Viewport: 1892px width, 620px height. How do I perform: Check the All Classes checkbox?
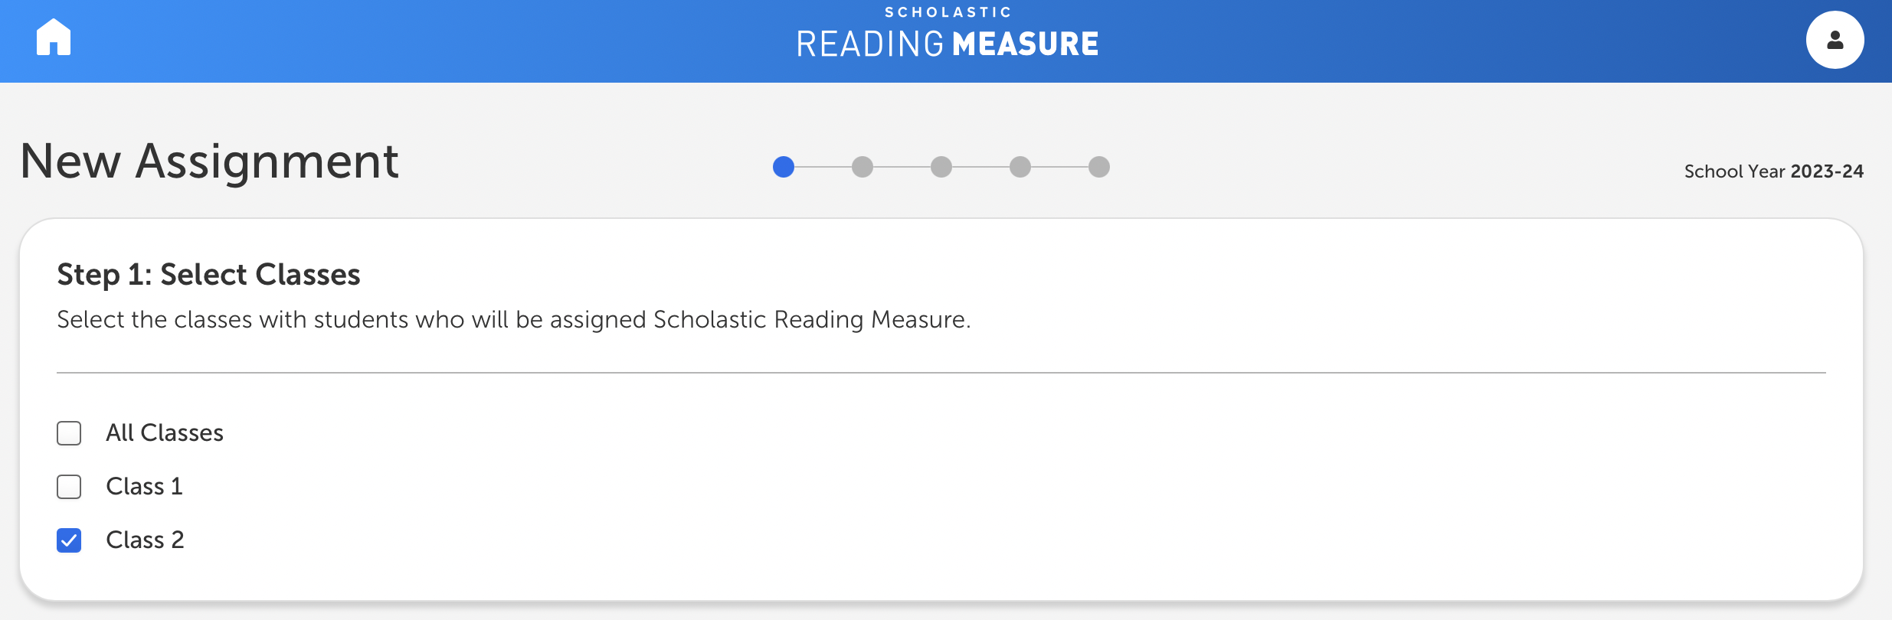pos(69,433)
